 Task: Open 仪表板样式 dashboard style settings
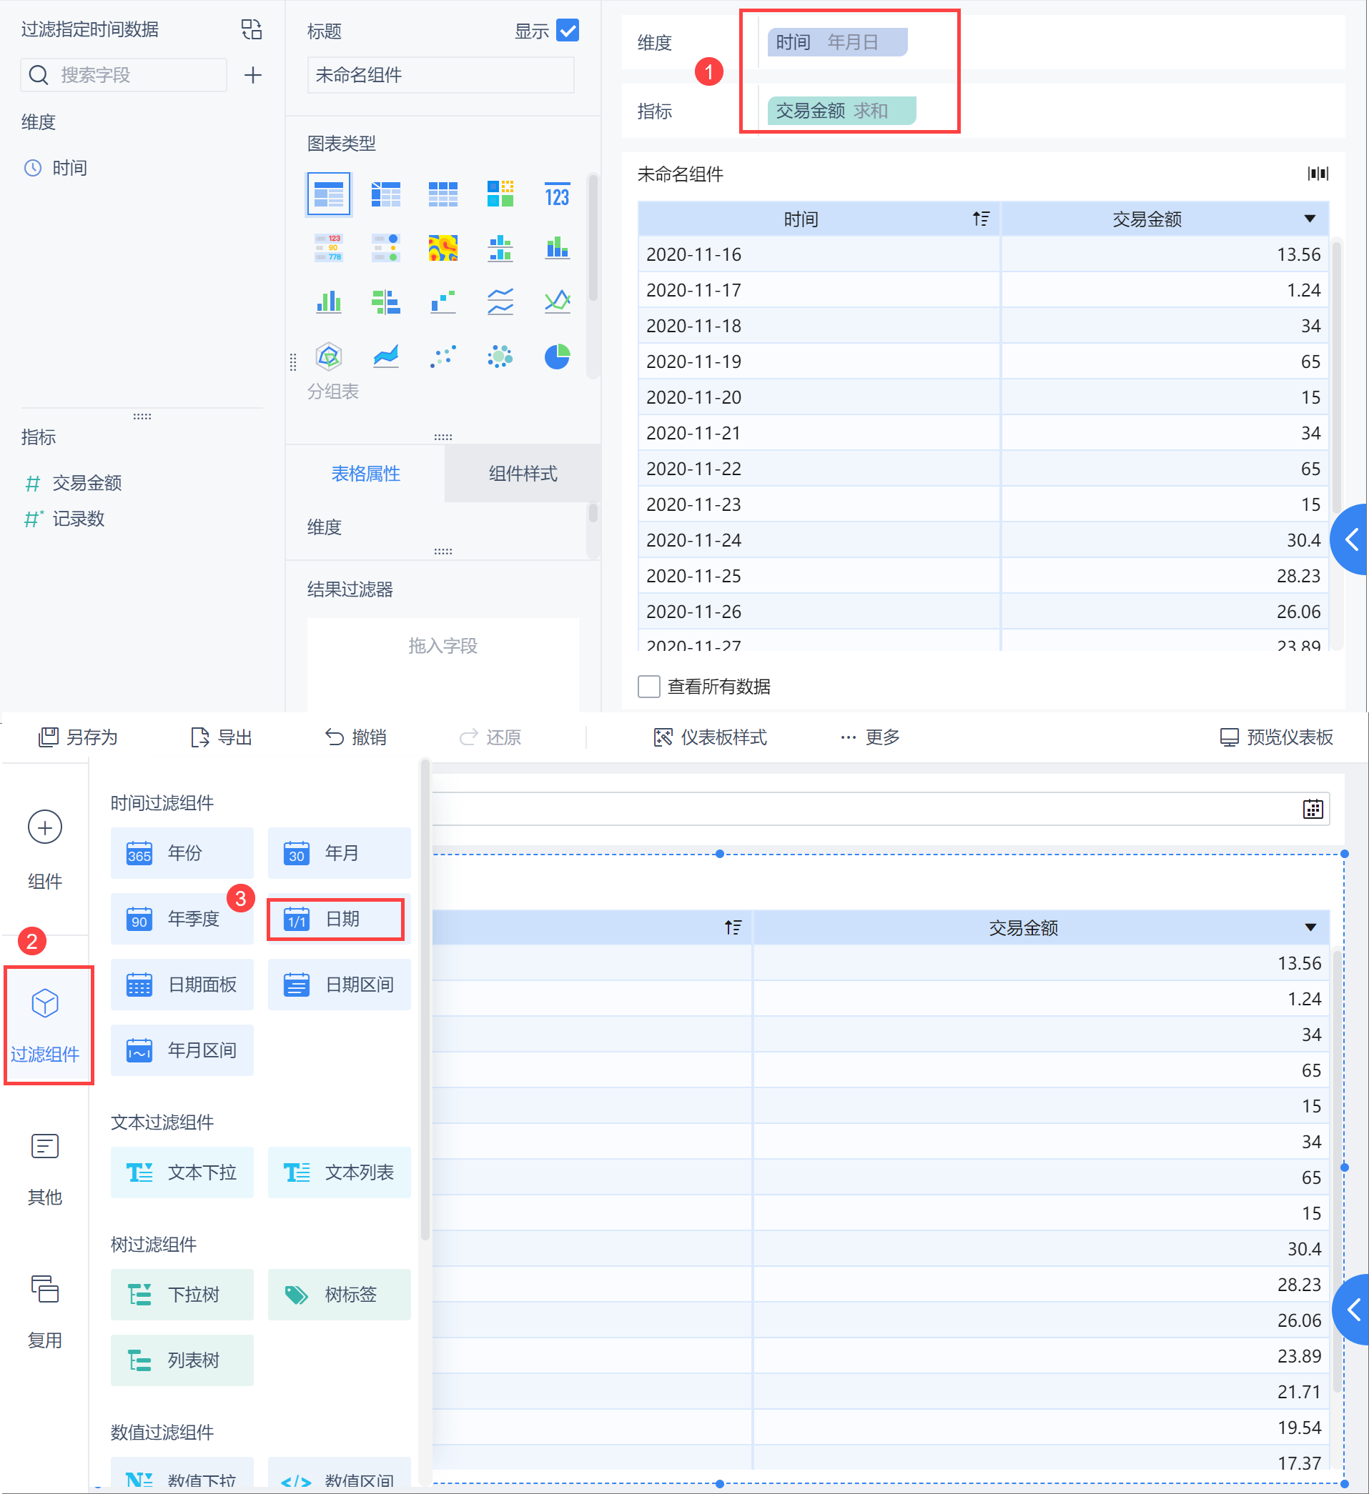(711, 737)
